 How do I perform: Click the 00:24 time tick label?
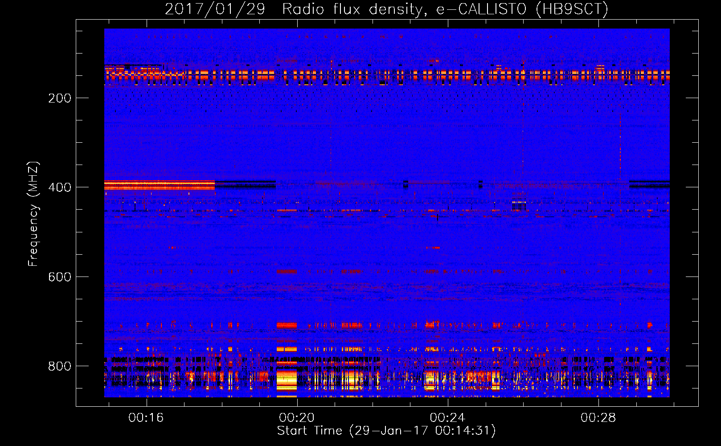pos(447,418)
